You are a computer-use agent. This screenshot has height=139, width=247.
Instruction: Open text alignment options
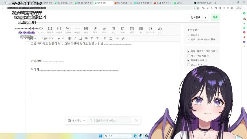(105, 38)
